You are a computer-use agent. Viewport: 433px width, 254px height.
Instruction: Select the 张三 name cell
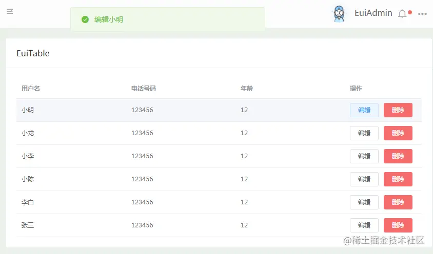[28, 225]
